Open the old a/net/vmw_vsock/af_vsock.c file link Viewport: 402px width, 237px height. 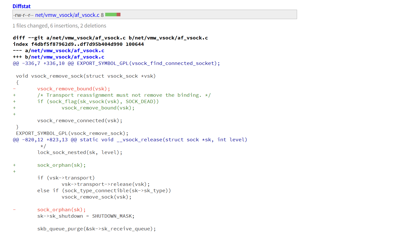(x=67, y=51)
